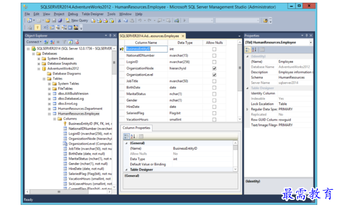Click the Refresh icon in Object Explorer
337x208 pixels.
[71, 42]
